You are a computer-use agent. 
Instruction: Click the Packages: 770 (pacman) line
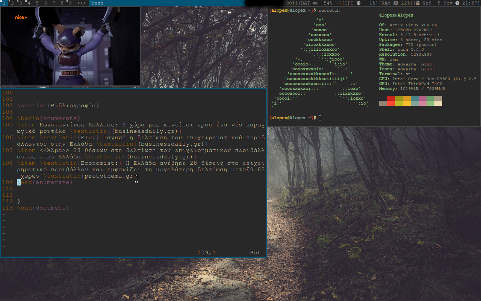[408, 45]
